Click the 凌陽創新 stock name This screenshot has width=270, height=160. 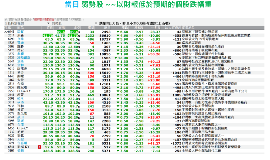click(x=24, y=58)
